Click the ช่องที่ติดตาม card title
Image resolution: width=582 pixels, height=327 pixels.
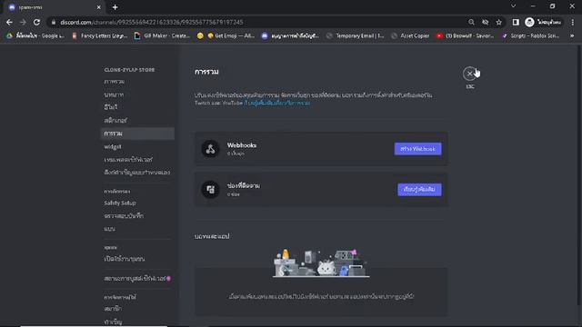click(x=244, y=185)
